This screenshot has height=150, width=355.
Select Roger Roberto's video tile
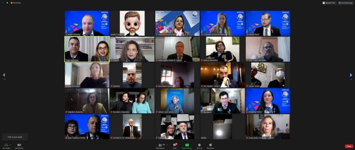click(x=87, y=23)
